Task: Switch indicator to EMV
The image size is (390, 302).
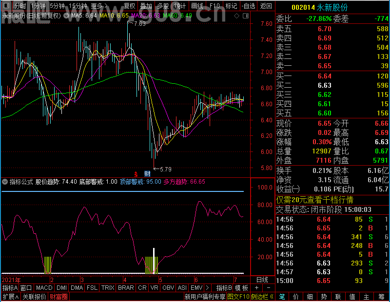Action: [x=196, y=288]
